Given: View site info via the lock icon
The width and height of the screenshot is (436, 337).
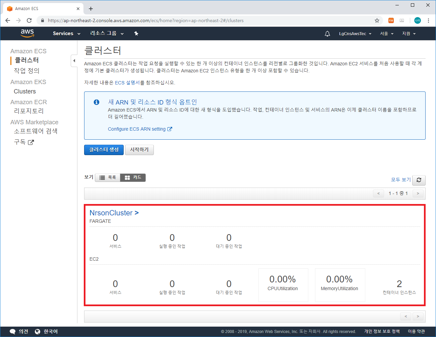Looking at the screenshot, I should pos(42,20).
